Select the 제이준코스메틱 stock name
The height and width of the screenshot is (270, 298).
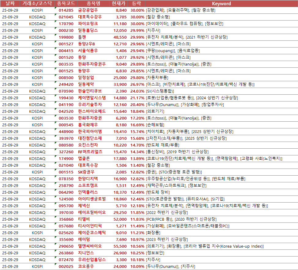coord(92,233)
